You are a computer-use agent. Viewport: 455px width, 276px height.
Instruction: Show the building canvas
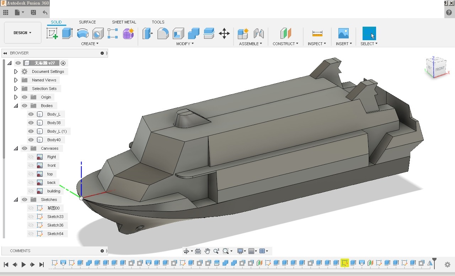31,191
